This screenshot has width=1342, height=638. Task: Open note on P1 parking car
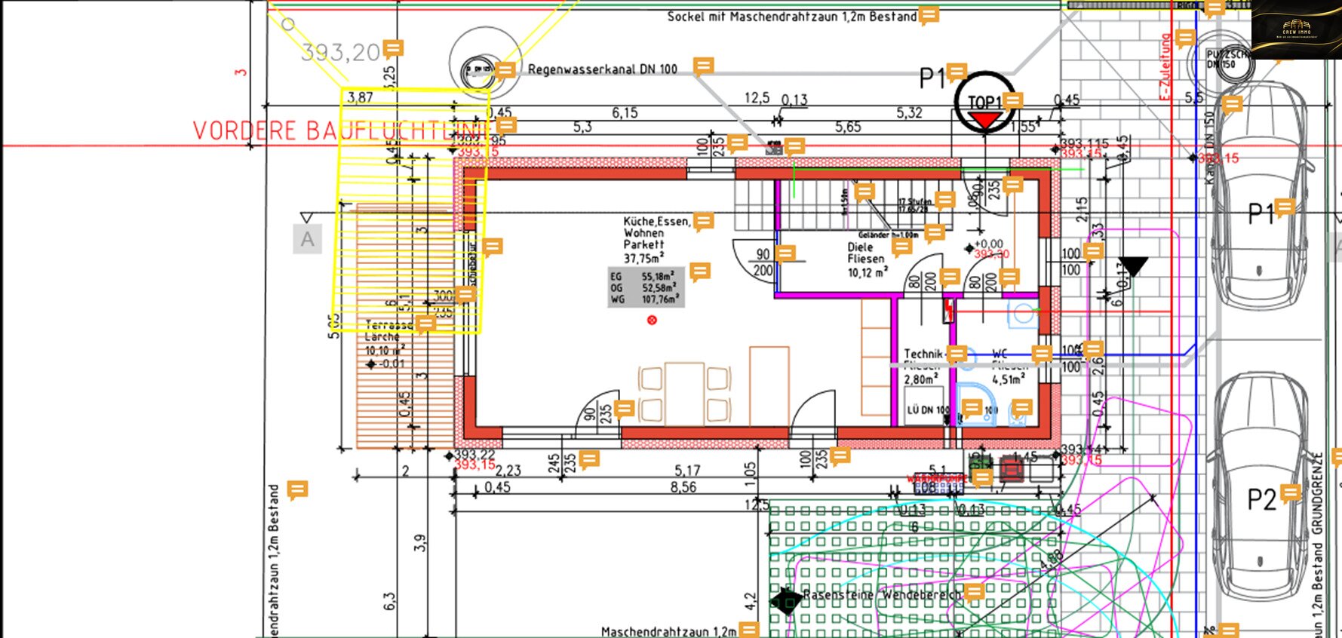coord(1284,207)
